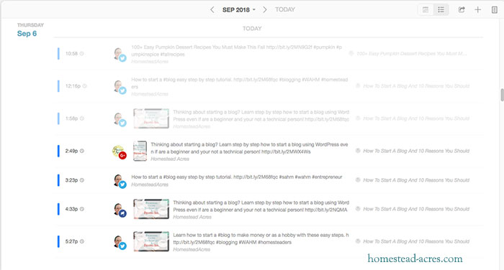
Task: Switch to the list view
Action: [441, 9]
